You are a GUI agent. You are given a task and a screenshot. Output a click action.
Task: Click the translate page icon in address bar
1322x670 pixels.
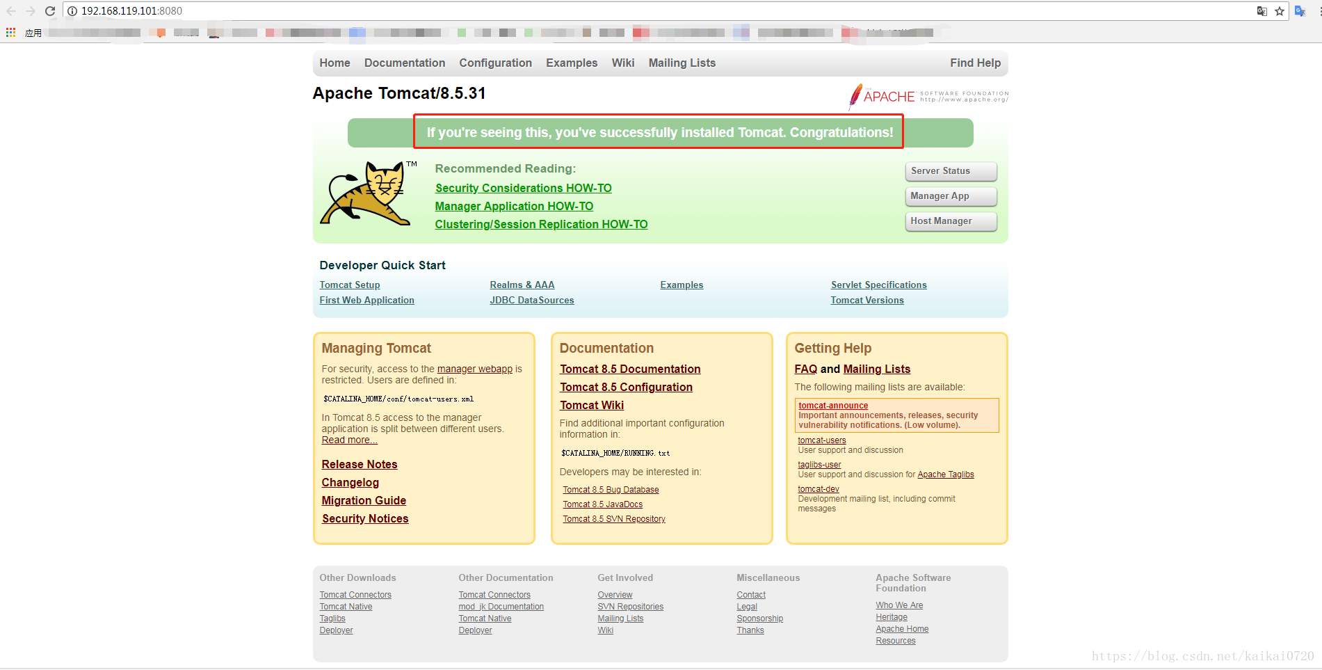pos(1261,11)
